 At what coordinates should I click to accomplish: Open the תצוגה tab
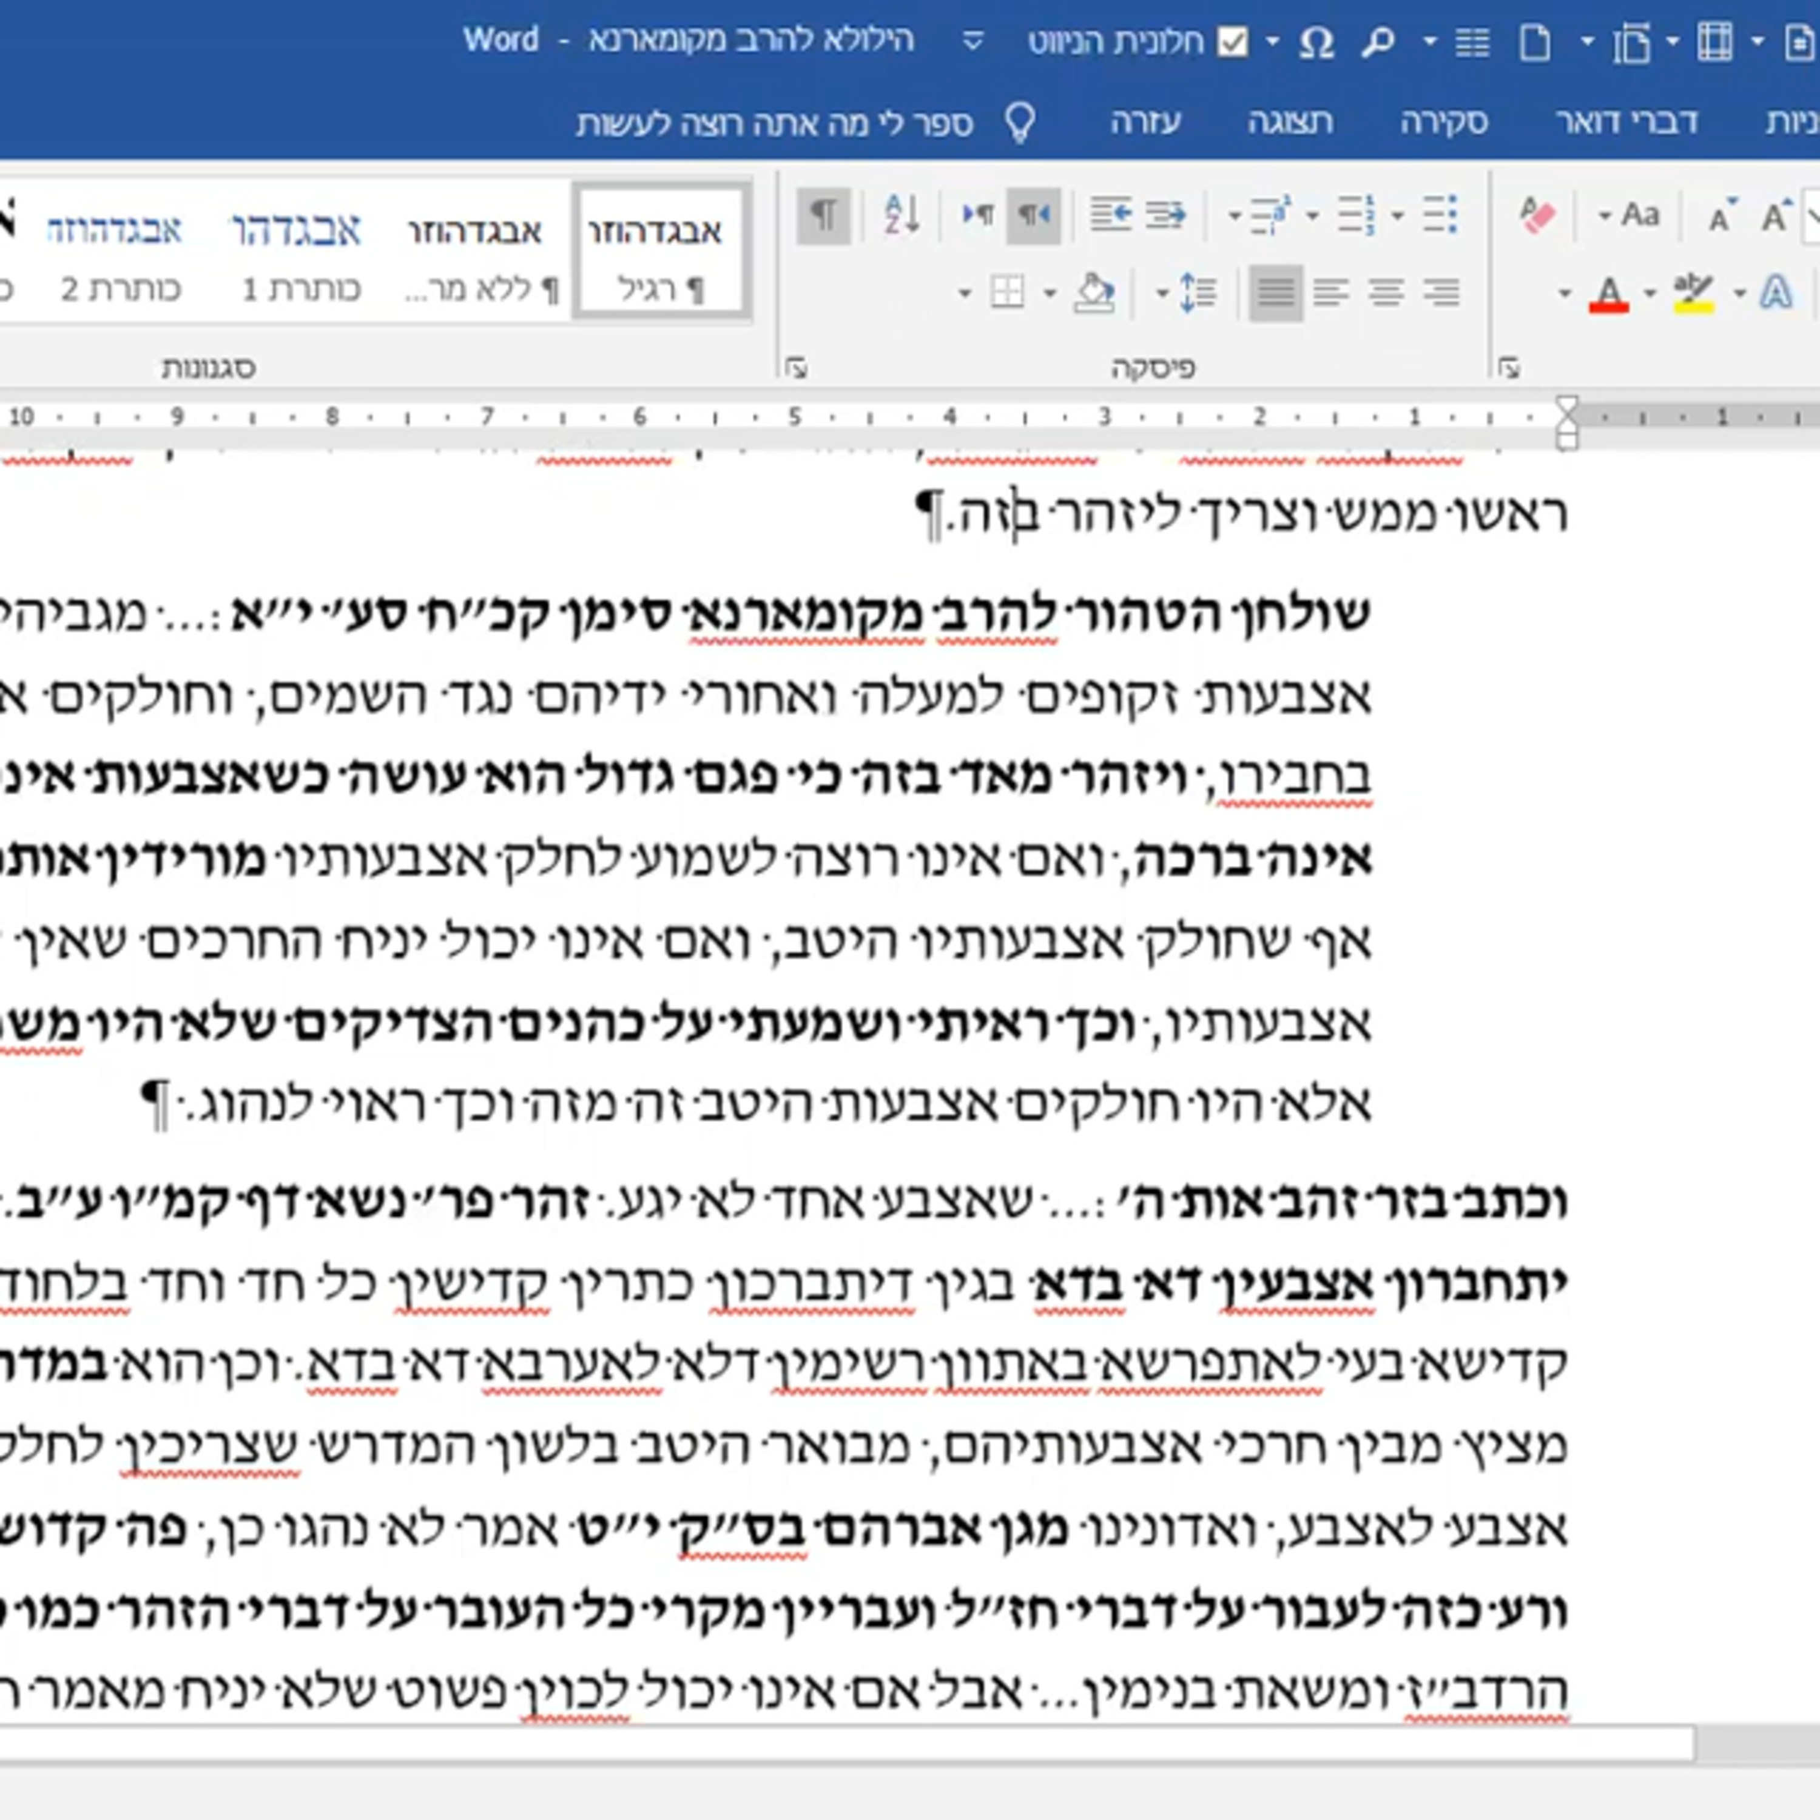(x=1290, y=123)
